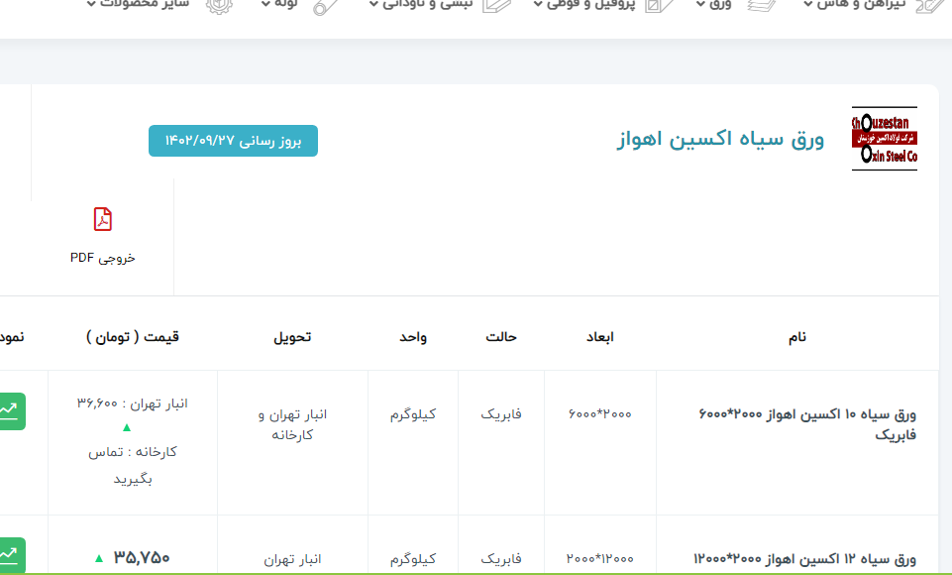
Task: Open price chart for 12mm Oxin sheet
Action: (10, 554)
